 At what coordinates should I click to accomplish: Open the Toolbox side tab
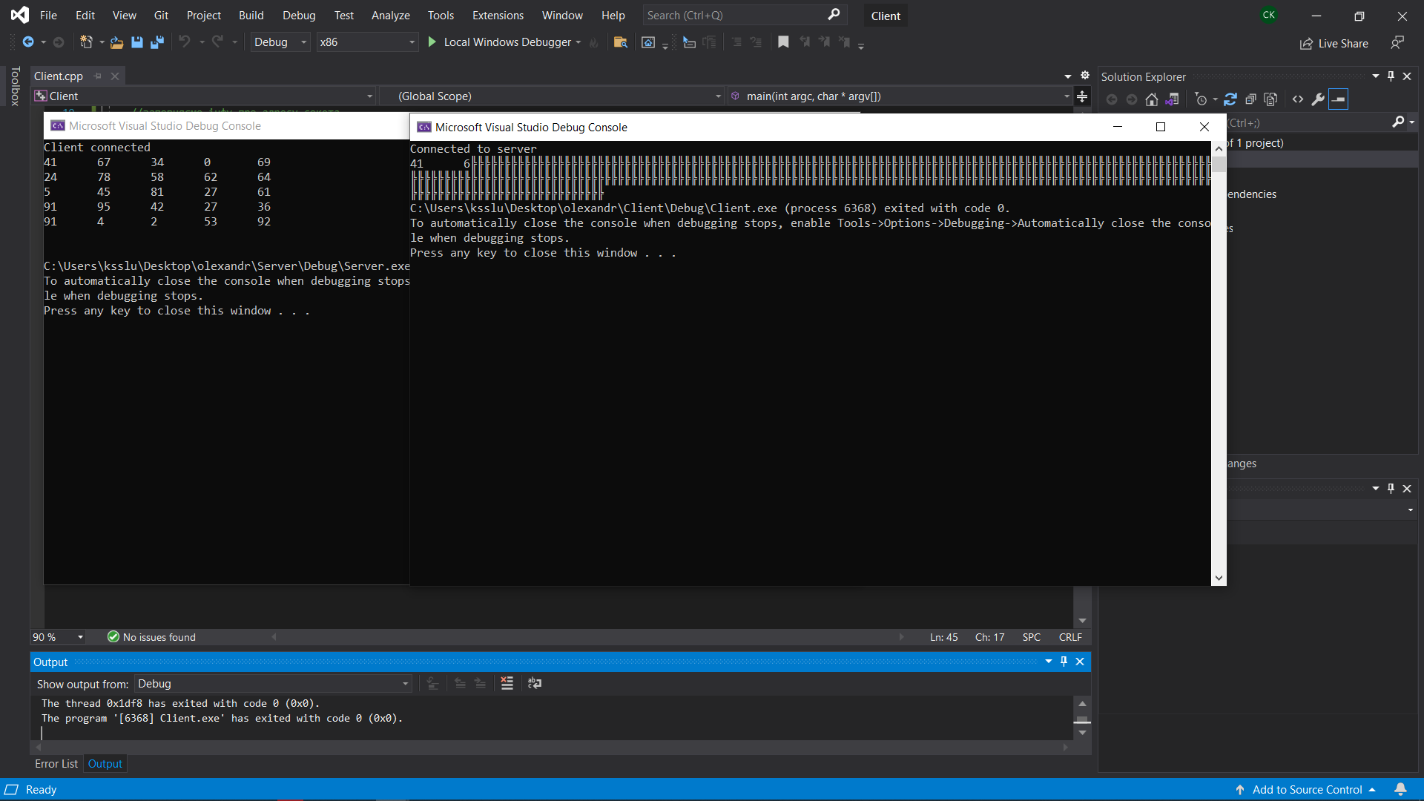(x=15, y=86)
